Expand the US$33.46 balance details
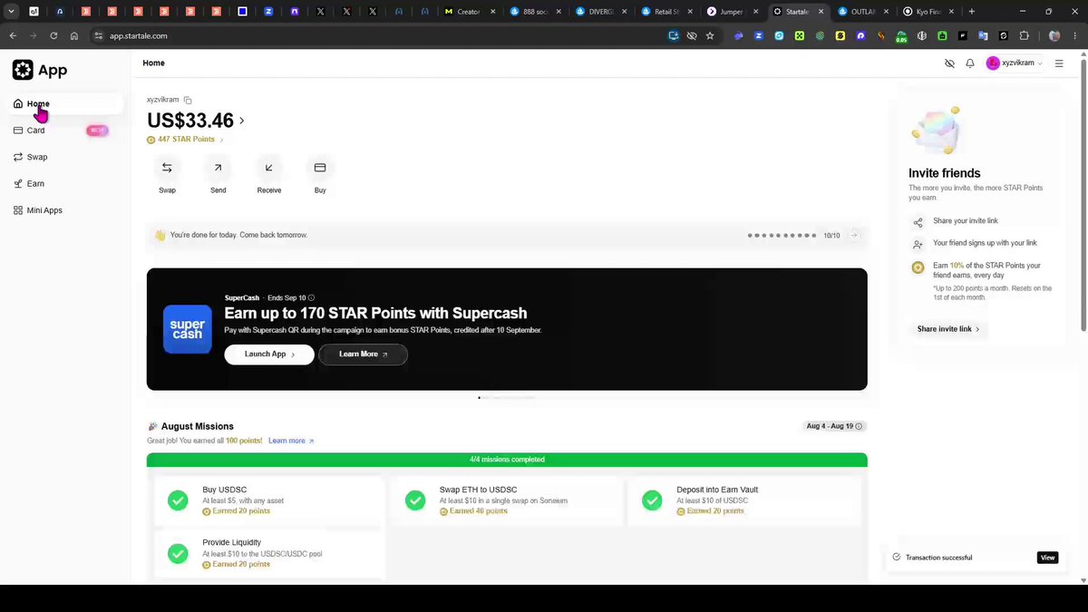The width and height of the screenshot is (1088, 612). 242,121
